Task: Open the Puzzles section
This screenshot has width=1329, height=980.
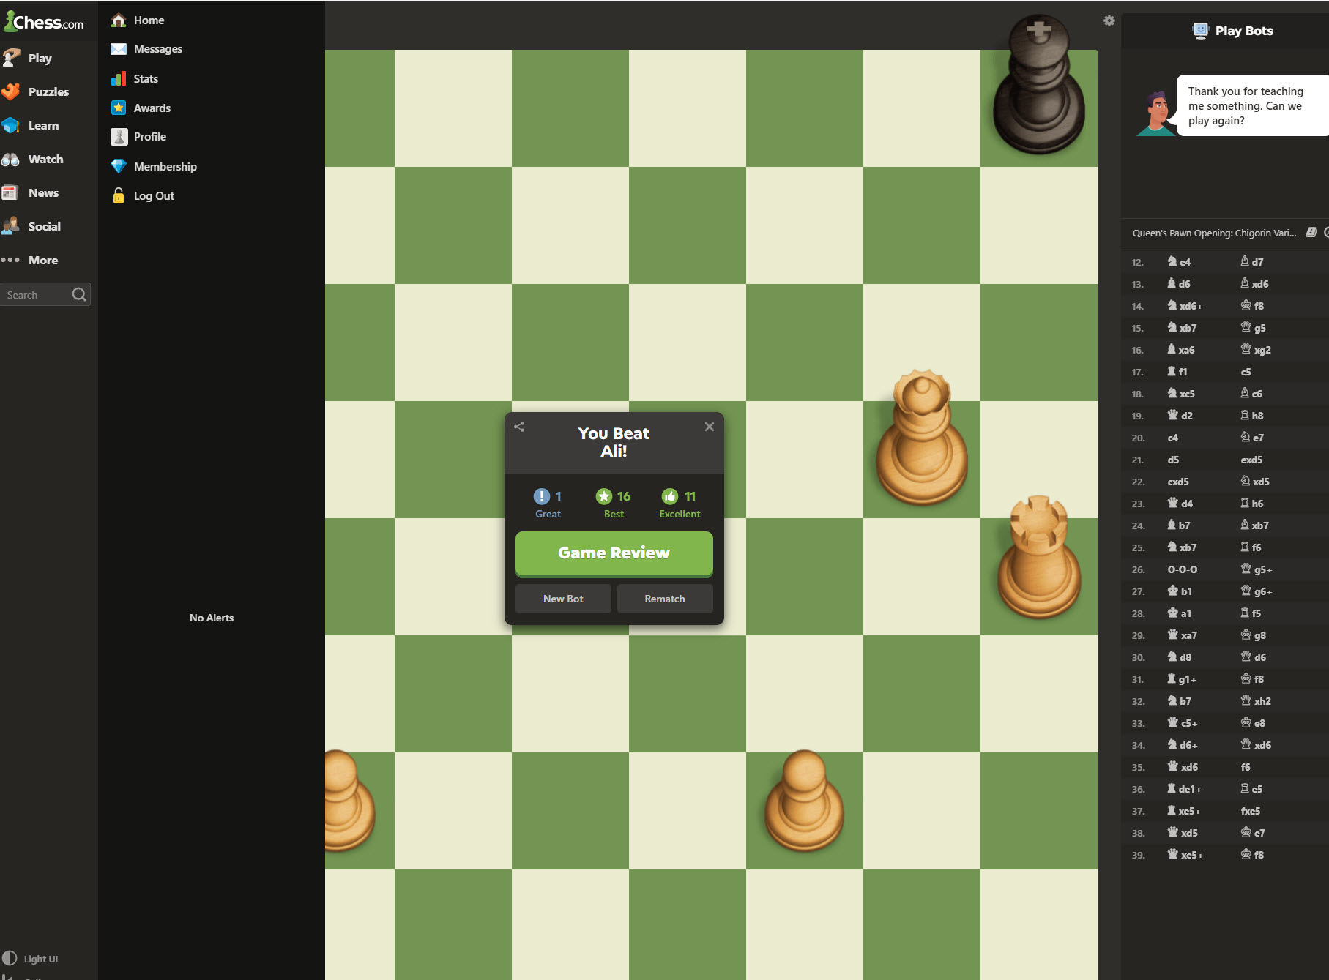Action: tap(48, 92)
